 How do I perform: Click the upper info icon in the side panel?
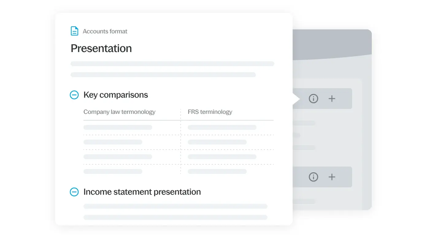click(x=313, y=99)
